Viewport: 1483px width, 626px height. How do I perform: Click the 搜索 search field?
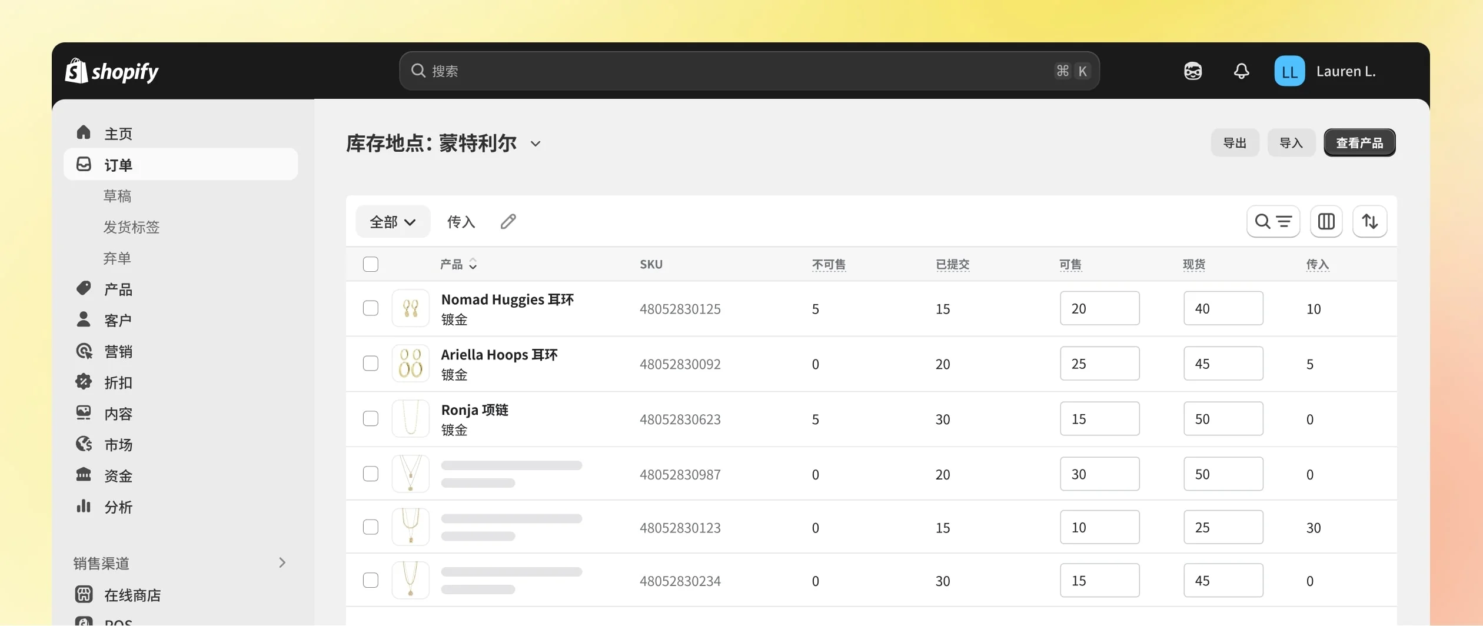pyautogui.click(x=749, y=71)
